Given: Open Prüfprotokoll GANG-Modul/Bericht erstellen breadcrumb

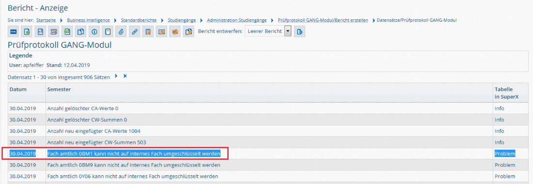Looking at the screenshot, I should [x=323, y=20].
